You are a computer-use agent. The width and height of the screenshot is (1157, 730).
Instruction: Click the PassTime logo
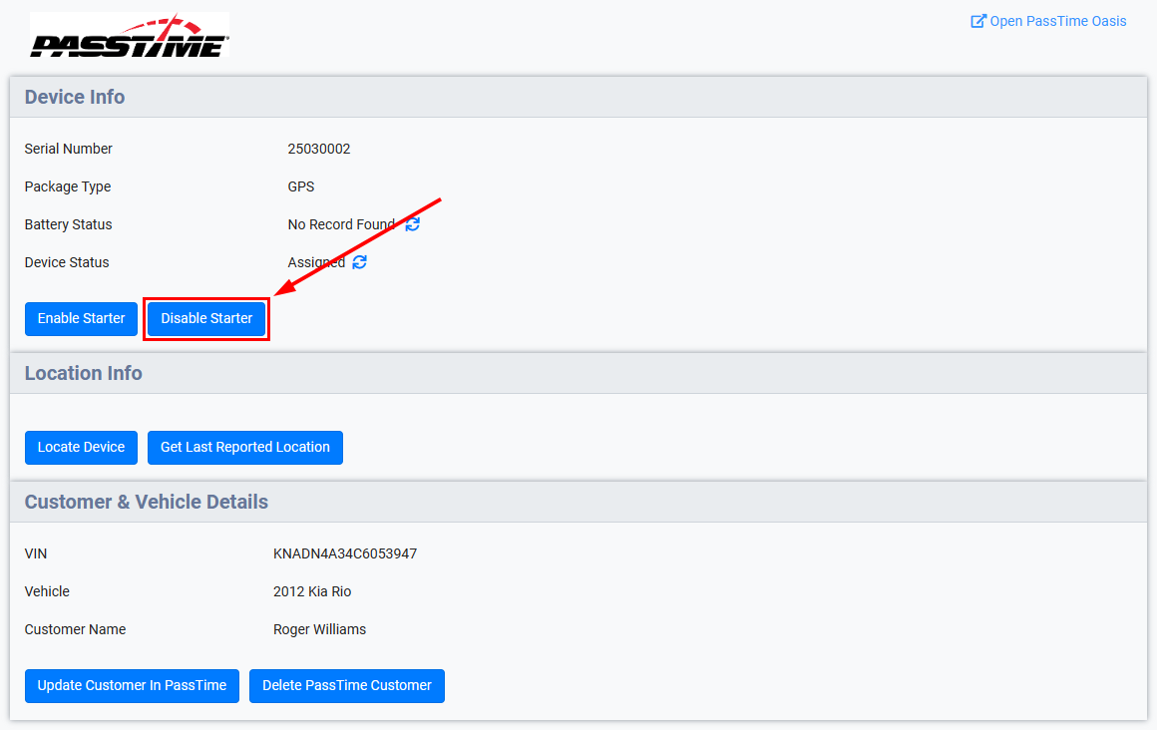(x=129, y=35)
